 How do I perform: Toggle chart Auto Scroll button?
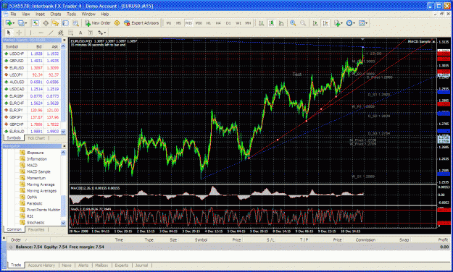point(315,23)
